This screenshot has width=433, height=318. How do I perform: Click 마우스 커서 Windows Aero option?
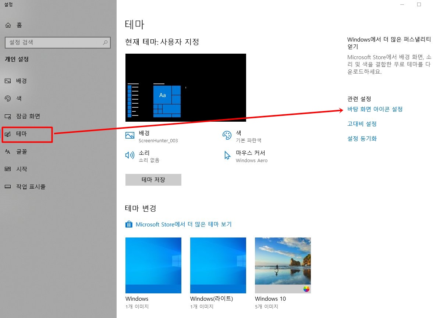[x=246, y=157]
